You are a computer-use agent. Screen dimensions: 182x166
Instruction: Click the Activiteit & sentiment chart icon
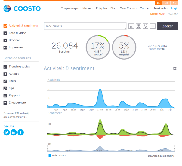click(x=5, y=26)
